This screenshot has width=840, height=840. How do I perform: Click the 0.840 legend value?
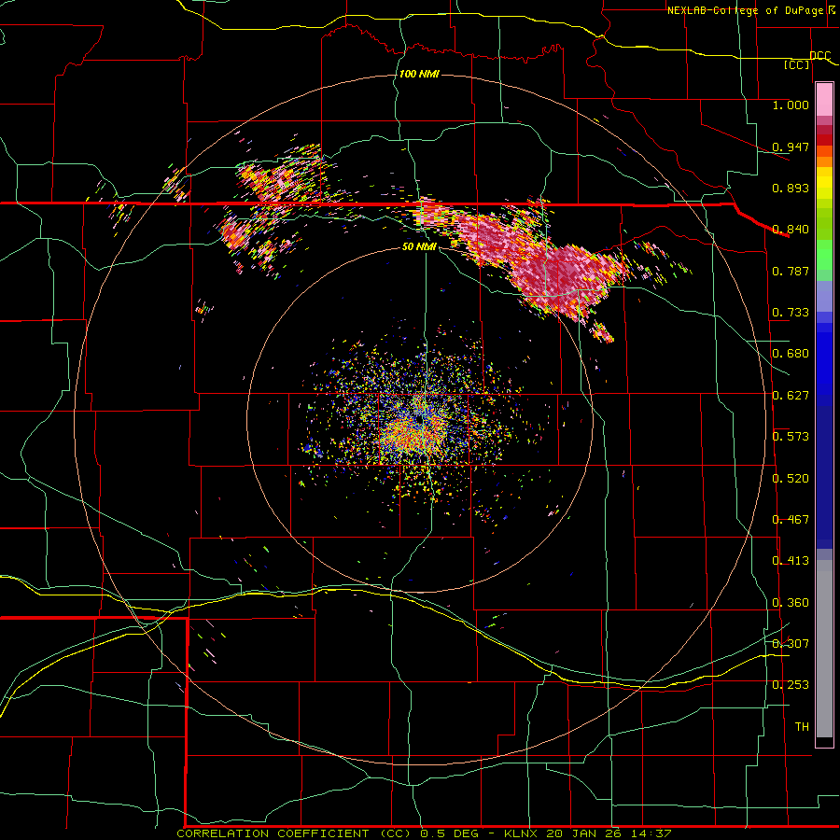click(x=791, y=229)
